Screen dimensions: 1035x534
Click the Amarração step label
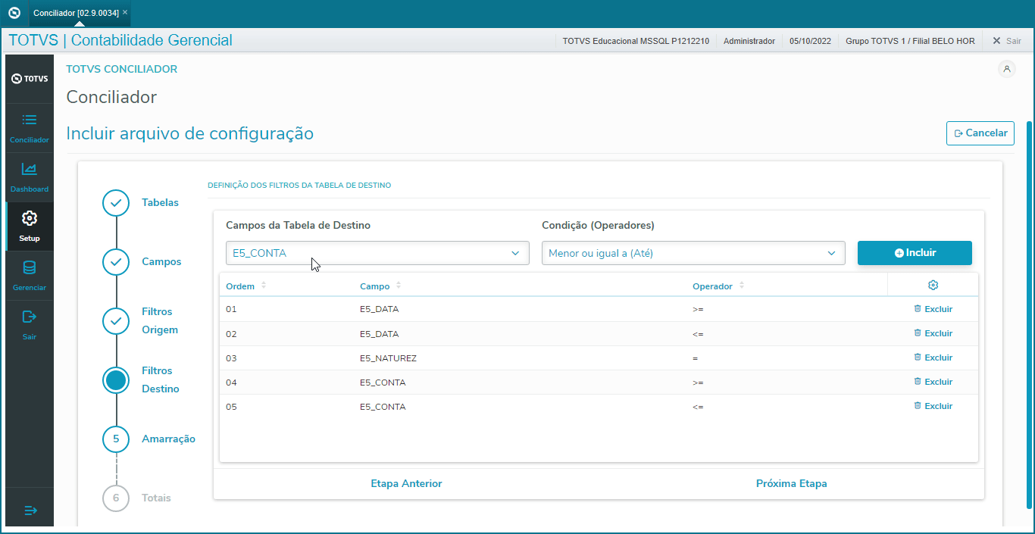click(168, 439)
